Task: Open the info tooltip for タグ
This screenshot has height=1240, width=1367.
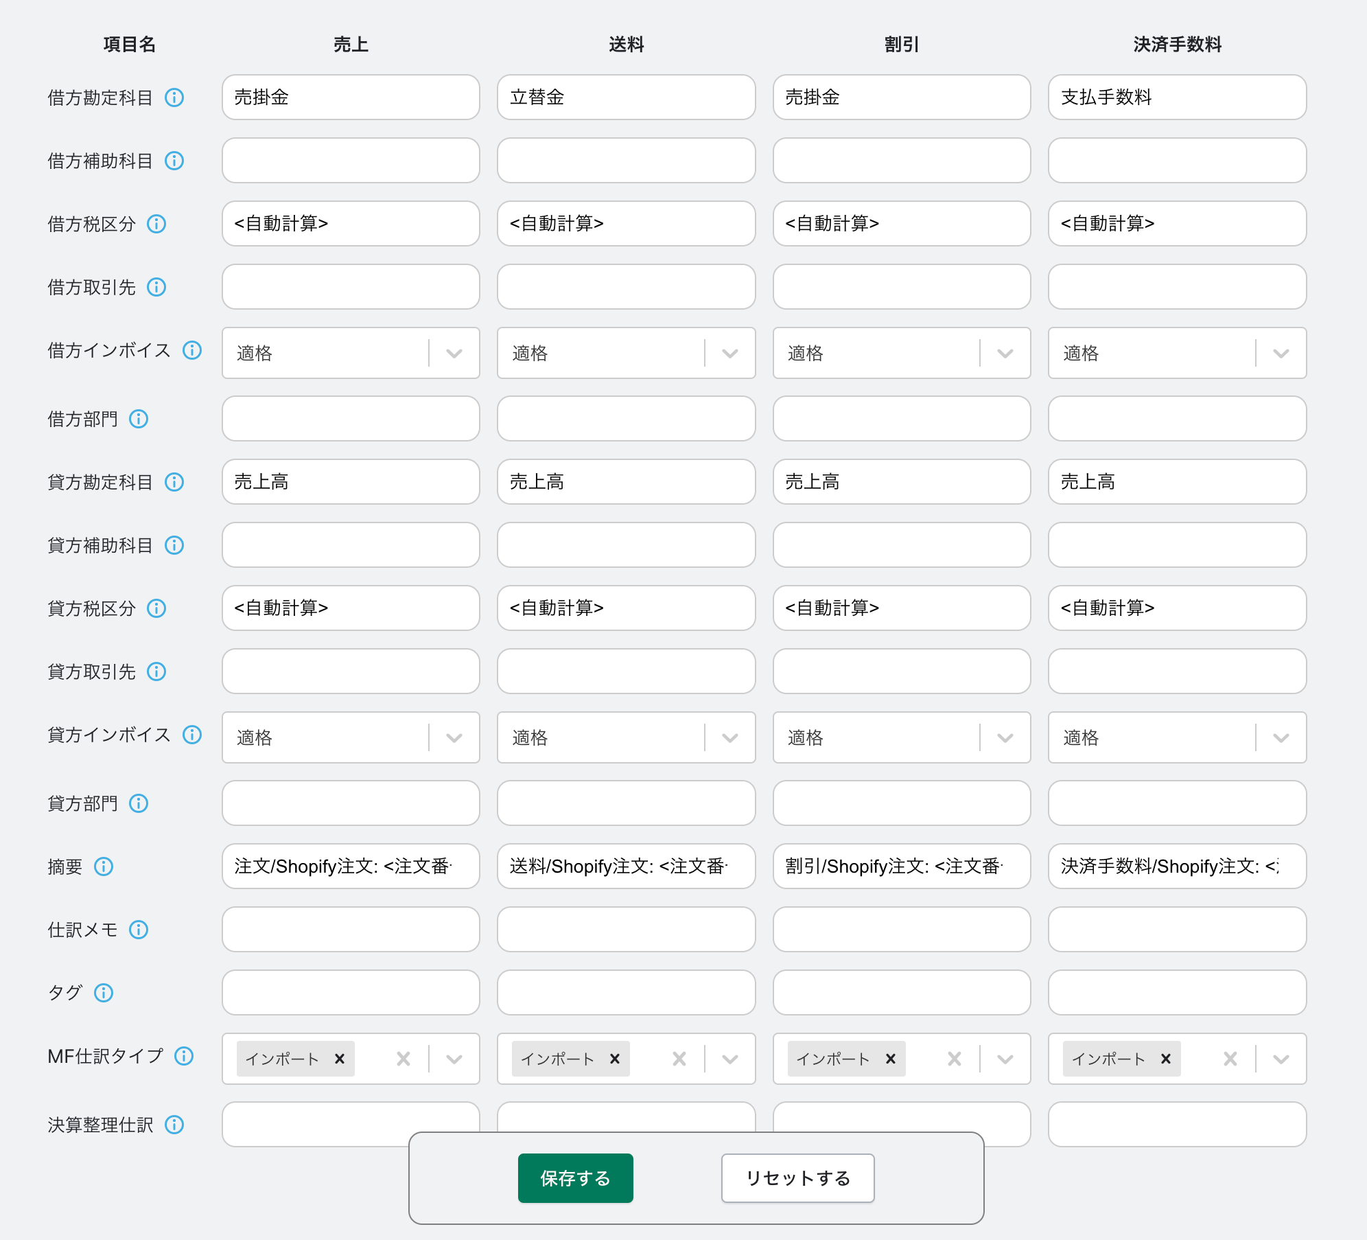Action: point(104,992)
